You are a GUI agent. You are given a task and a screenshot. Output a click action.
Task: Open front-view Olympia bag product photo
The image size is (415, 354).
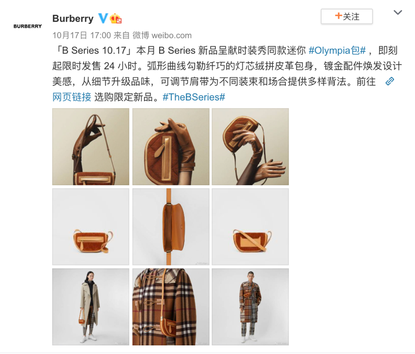[x=91, y=227]
